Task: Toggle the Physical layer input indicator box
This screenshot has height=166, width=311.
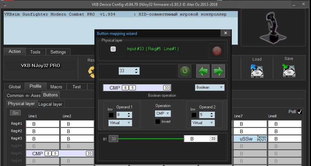Action: [x=113, y=49]
